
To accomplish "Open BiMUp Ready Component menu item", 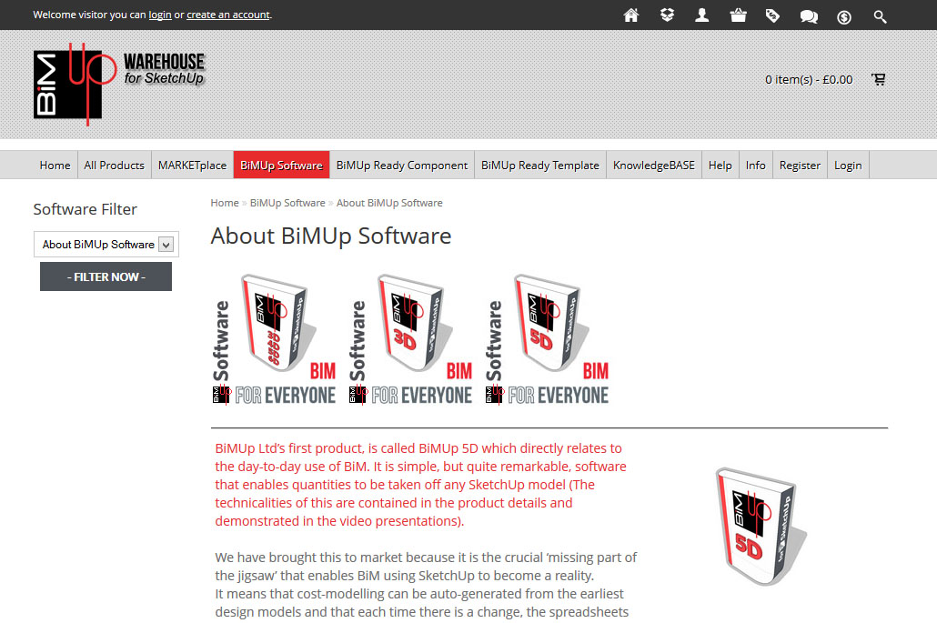I will point(402,165).
